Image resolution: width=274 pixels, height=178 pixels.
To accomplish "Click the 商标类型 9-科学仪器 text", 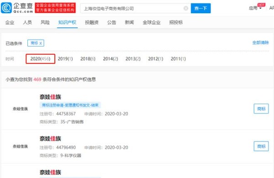I will 60,156.
